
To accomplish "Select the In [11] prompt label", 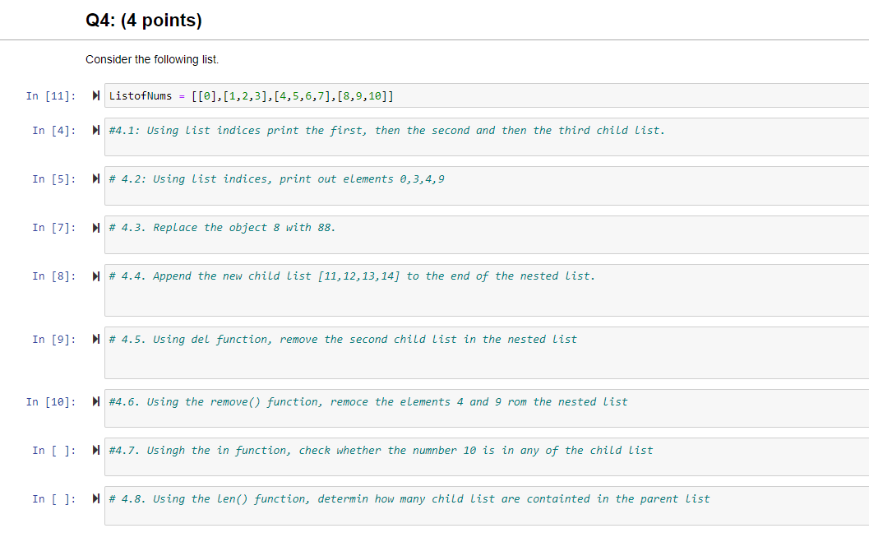I will (x=51, y=95).
